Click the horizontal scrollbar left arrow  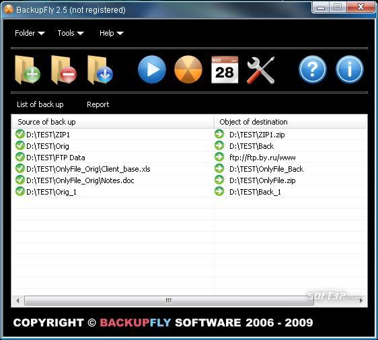coord(17,301)
